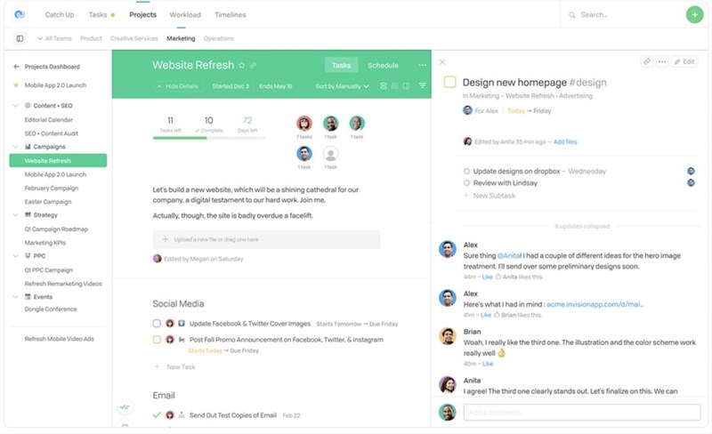
Task: Open Editorial Calendar project
Action: (x=49, y=120)
